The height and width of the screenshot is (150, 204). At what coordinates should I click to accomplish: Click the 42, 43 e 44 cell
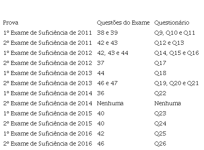[113, 53]
